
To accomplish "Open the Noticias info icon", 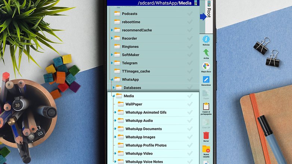I will point(206,39).
